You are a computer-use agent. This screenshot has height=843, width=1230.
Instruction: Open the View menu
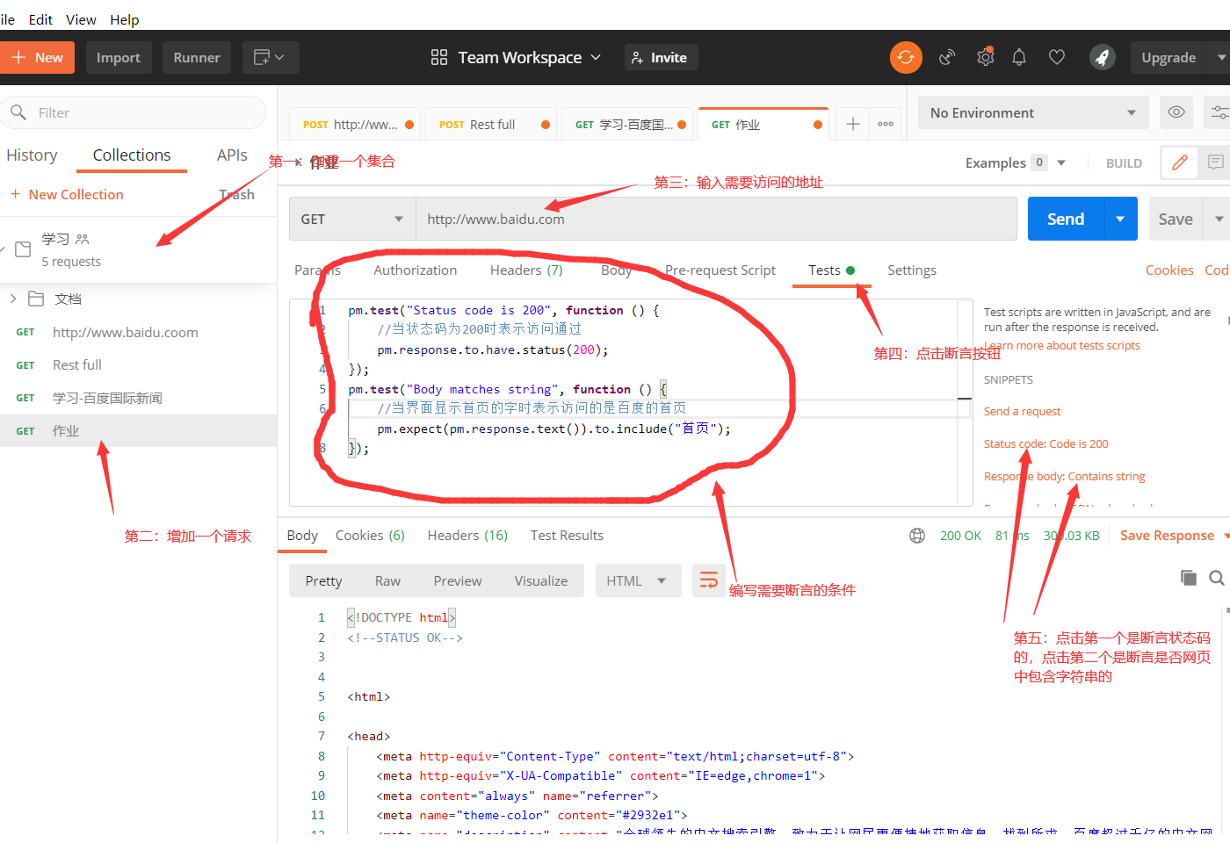[x=81, y=19]
